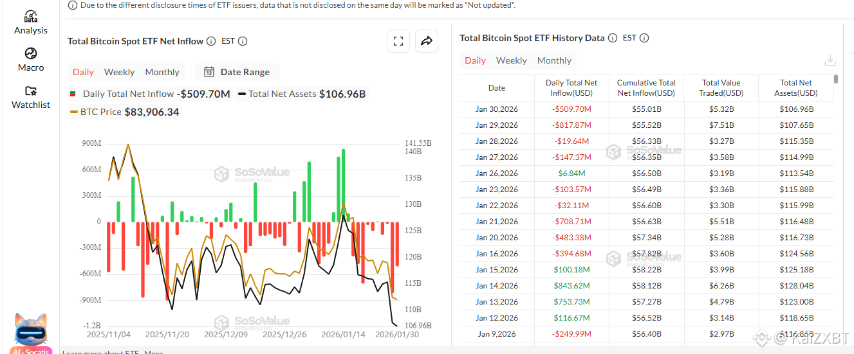The width and height of the screenshot is (854, 354).
Task: Share the Bitcoin ETF net inflow chart
Action: 426,41
